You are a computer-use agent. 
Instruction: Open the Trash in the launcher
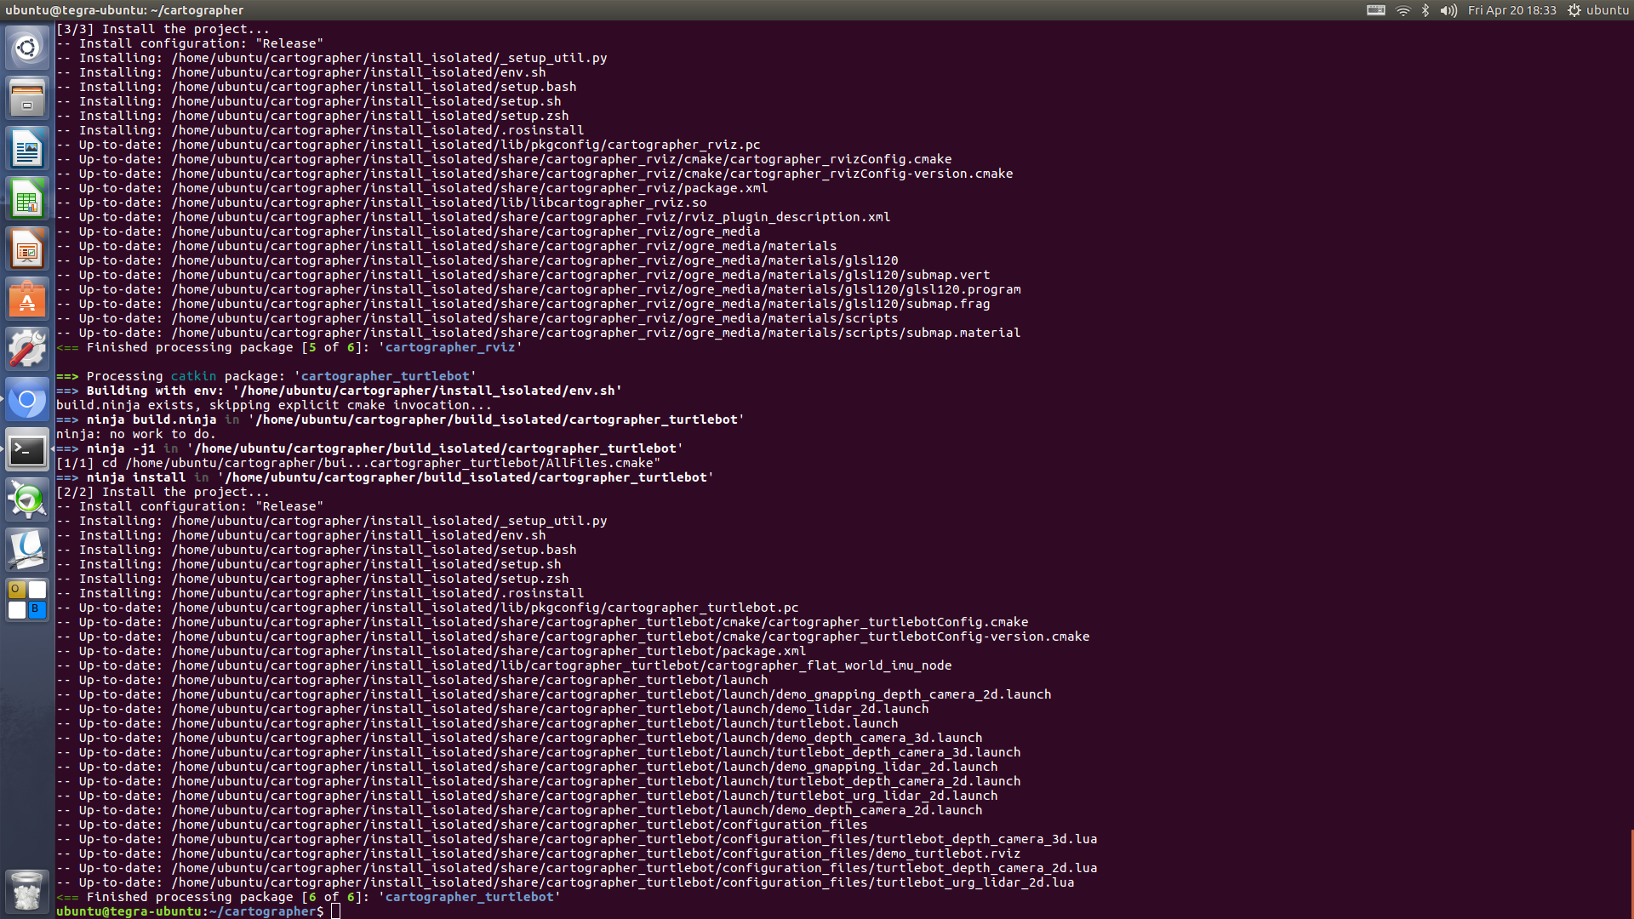coord(27,891)
